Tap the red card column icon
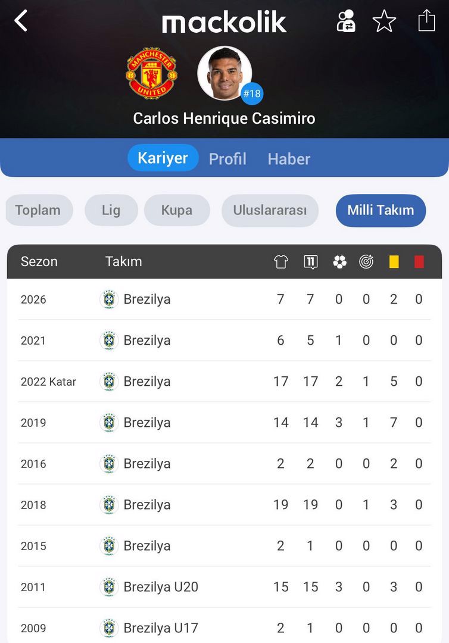Image resolution: width=449 pixels, height=643 pixels. [419, 262]
